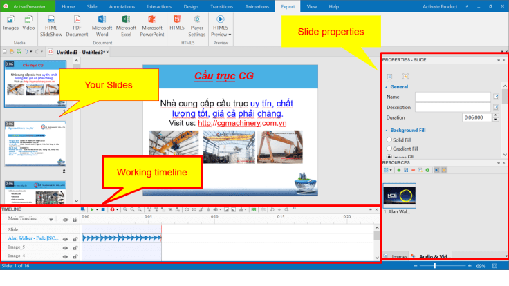Click the slide Description input field
Viewport: 509px width, 286px height.
(453, 107)
